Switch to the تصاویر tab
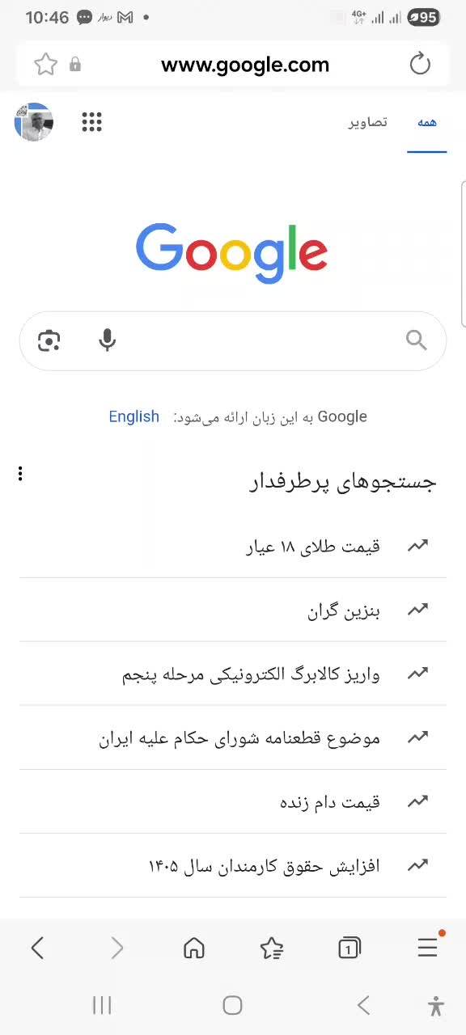466x1035 pixels. pyautogui.click(x=367, y=121)
